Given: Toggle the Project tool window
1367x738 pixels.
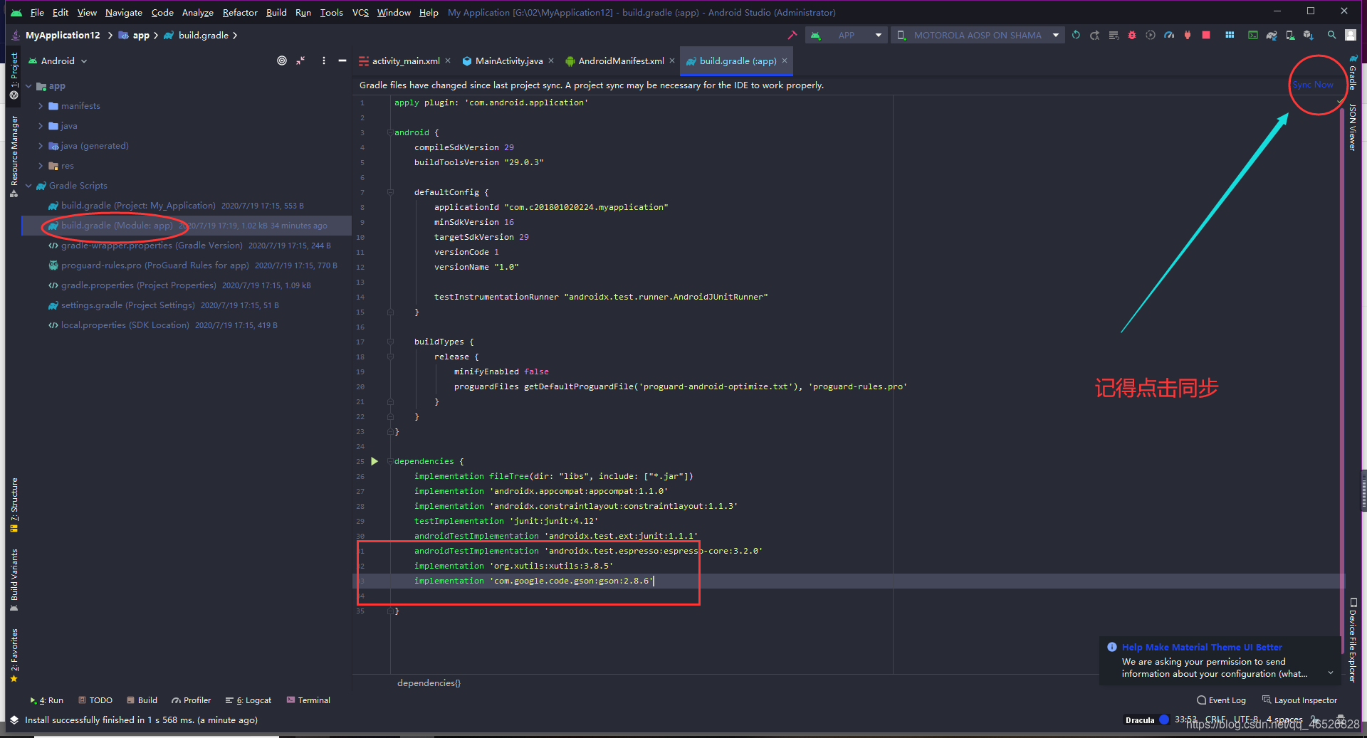Looking at the screenshot, I should tap(14, 75).
